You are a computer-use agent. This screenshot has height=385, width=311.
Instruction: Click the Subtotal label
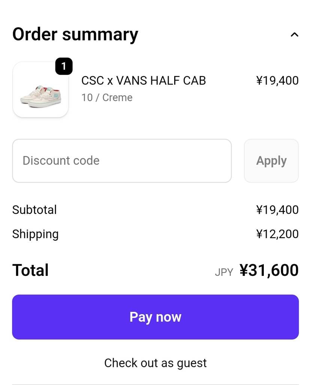pos(34,210)
